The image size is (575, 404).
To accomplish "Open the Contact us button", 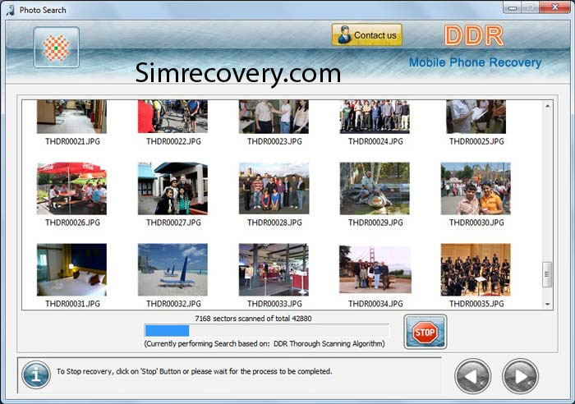I will 366,35.
